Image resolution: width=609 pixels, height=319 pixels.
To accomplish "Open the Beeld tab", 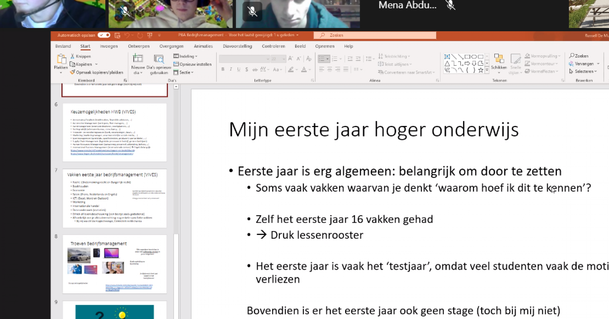I will pyautogui.click(x=300, y=46).
